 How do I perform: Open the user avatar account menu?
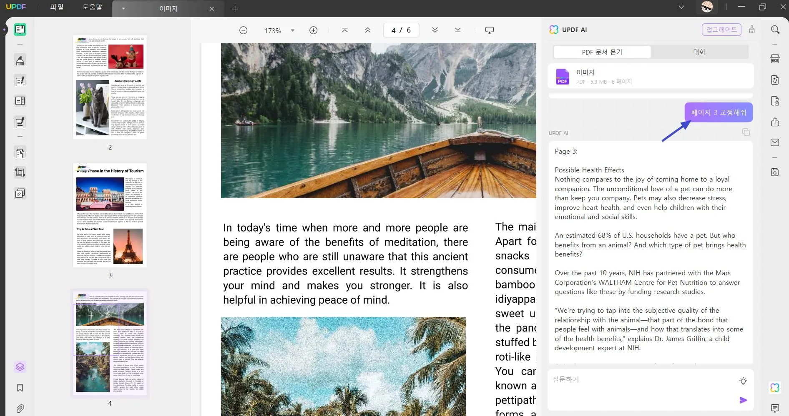point(707,7)
